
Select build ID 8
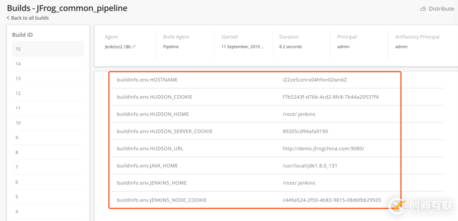48,152
